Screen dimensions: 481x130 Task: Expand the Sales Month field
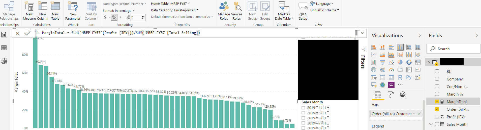tap(431, 124)
